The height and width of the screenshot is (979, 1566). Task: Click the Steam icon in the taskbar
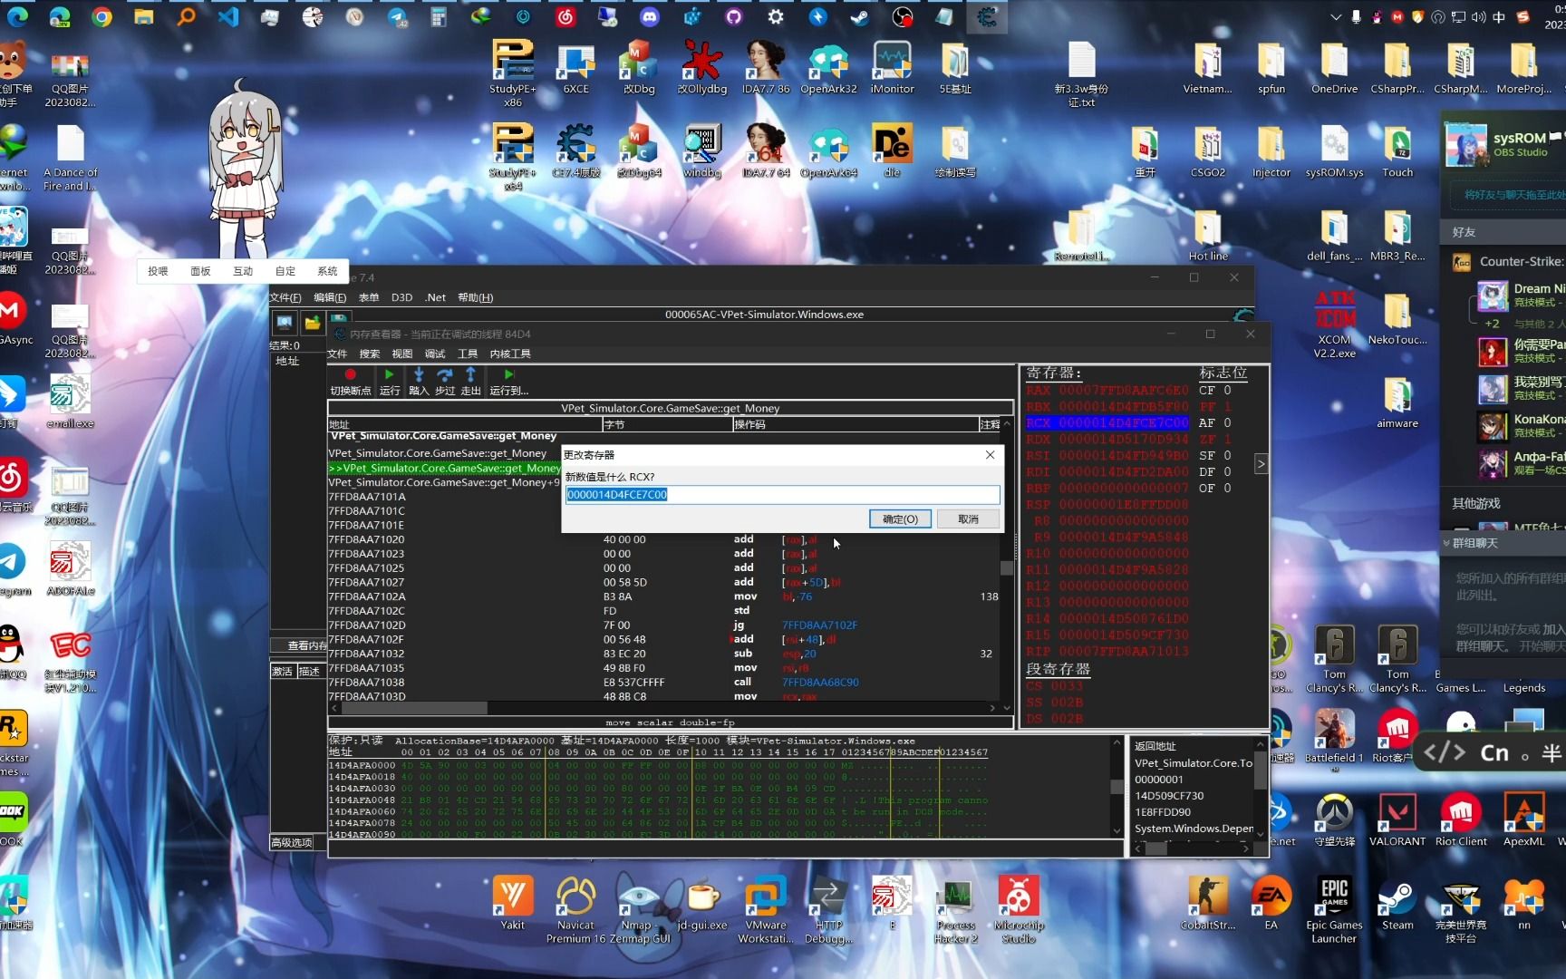point(860,17)
